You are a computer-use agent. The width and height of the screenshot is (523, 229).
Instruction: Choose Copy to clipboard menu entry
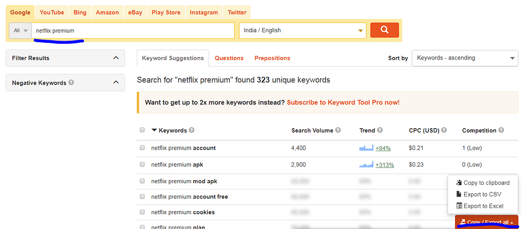point(483,183)
